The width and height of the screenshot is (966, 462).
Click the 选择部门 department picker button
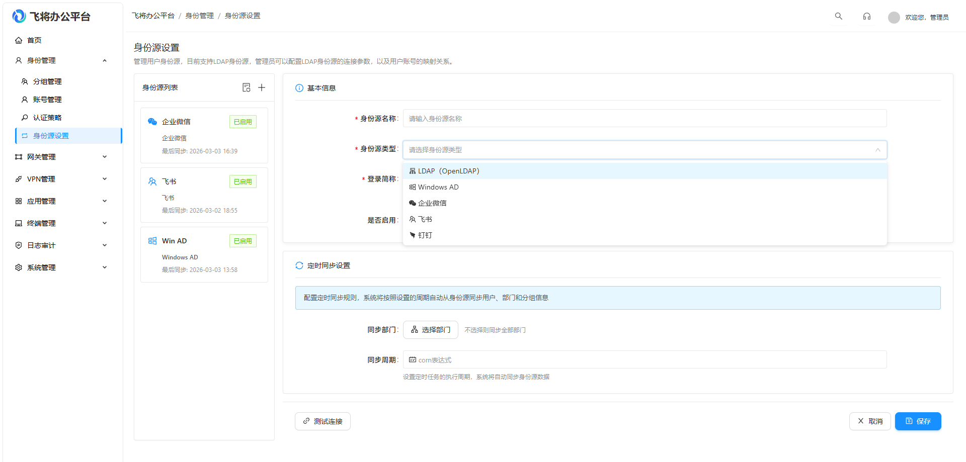(x=430, y=329)
